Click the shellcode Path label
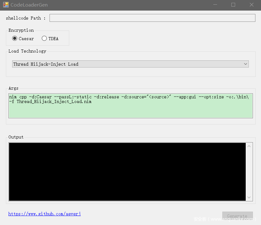This screenshot has height=225, width=261. pyautogui.click(x=26, y=18)
